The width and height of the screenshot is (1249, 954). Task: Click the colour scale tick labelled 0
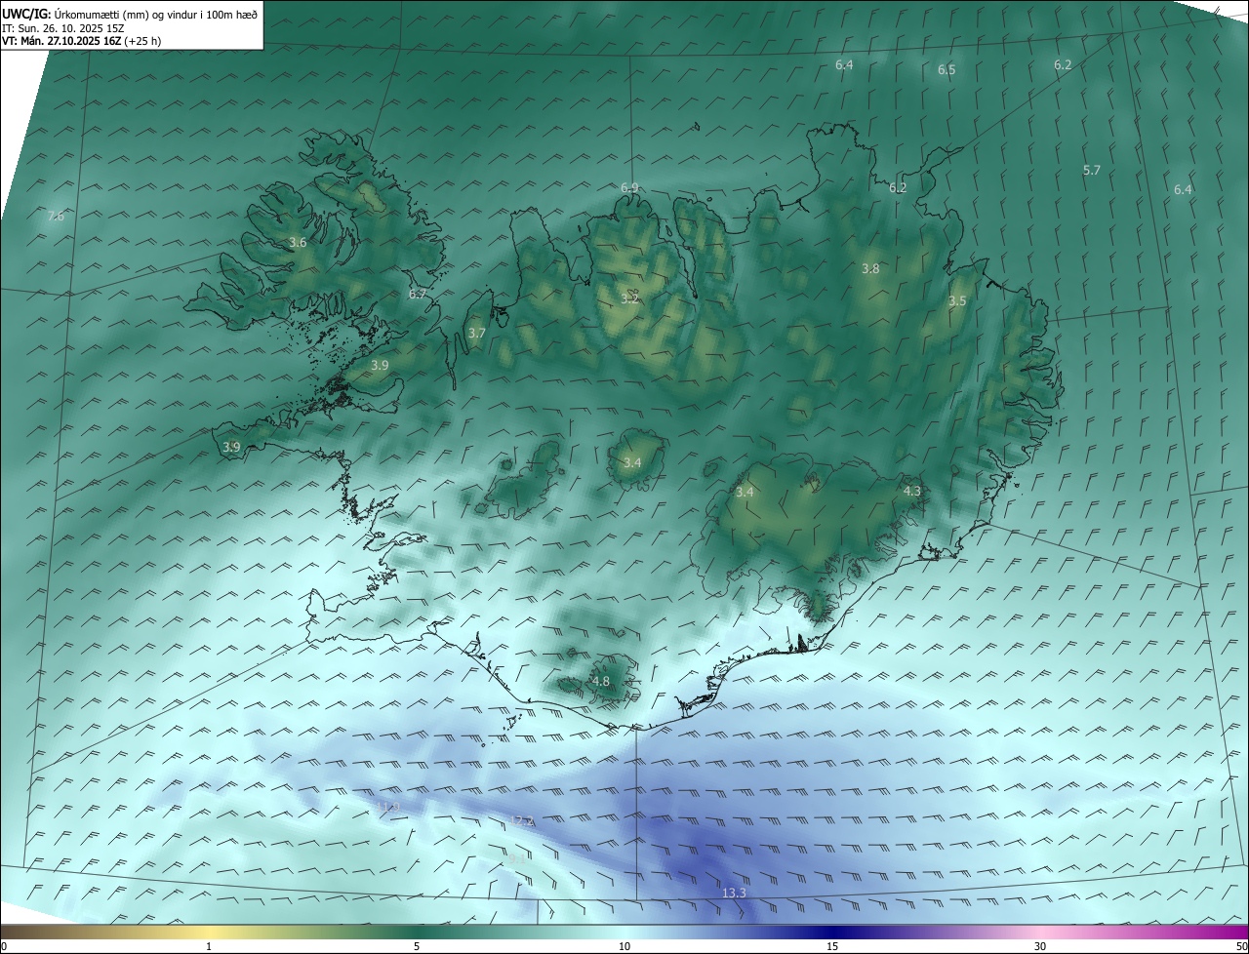[x=4, y=946]
